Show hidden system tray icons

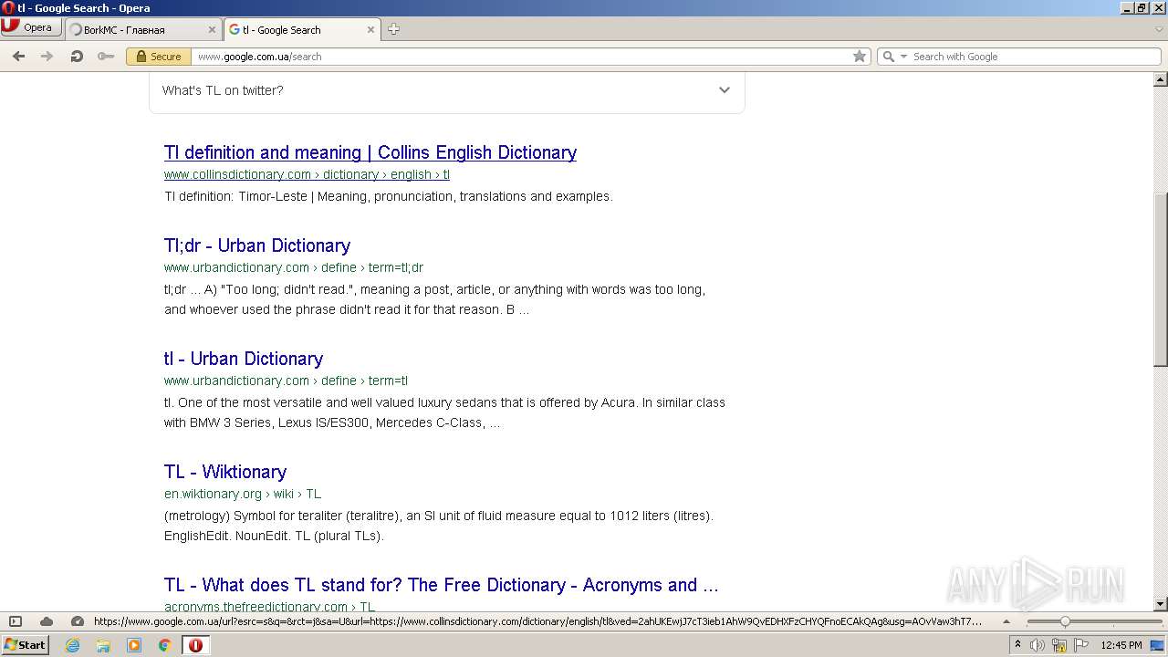1017,645
